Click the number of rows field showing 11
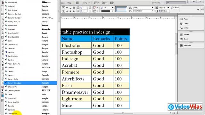Screen dimensions: 205x115 pos(84,8)
